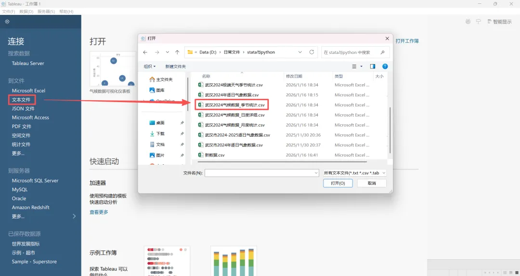Open 下载 quick access folder
Image resolution: width=520 pixels, height=276 pixels.
157,133
